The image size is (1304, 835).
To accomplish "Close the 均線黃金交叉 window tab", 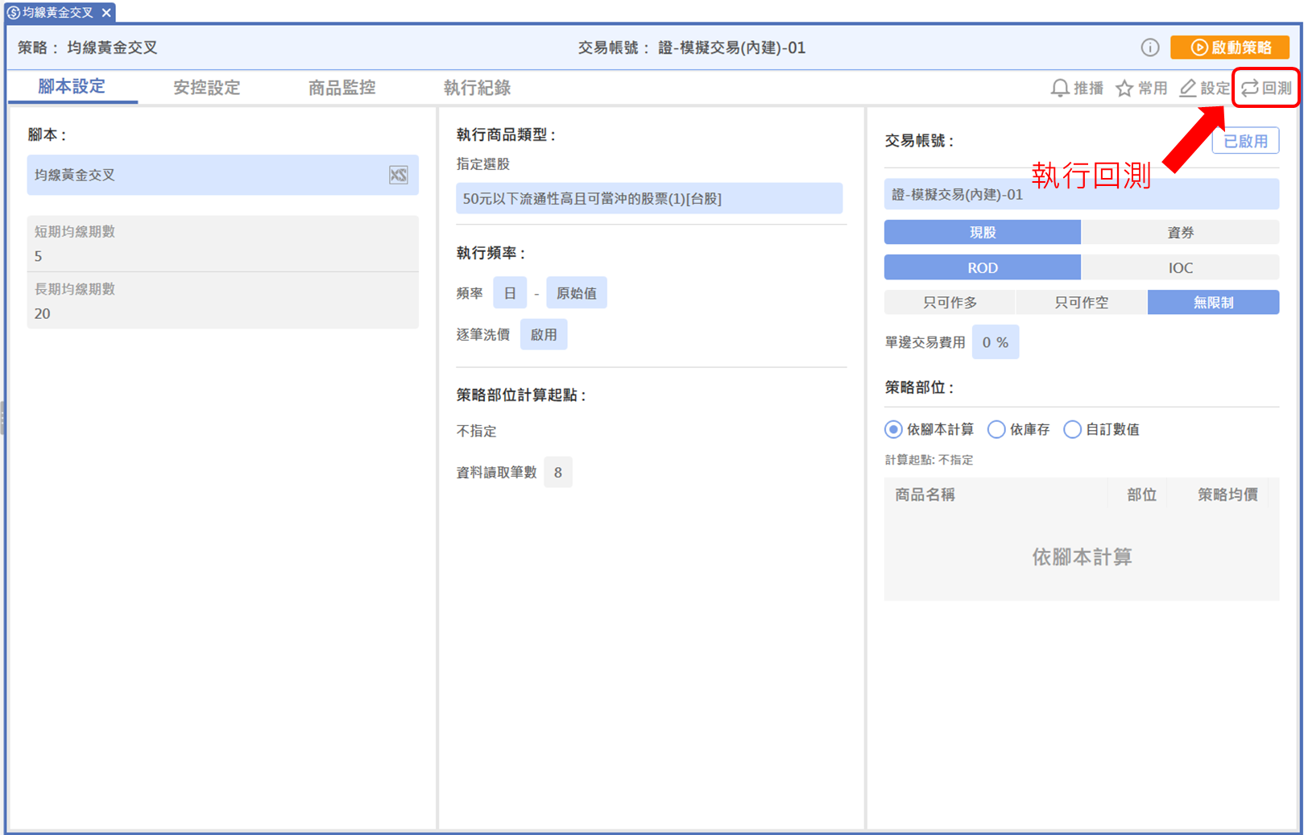I will point(106,13).
